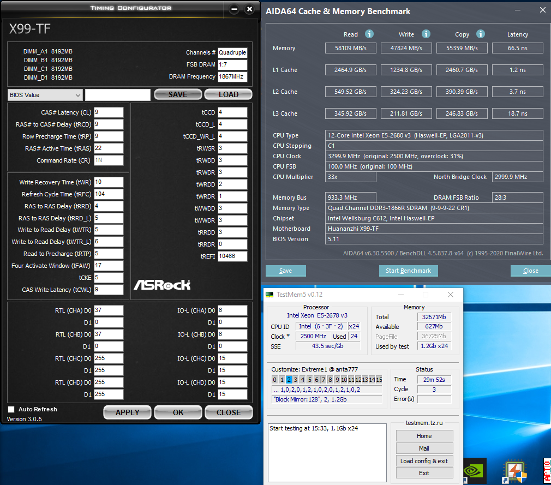Open the NVIDIA desktop shortcut icon
This screenshot has width=551, height=485.
(475, 471)
